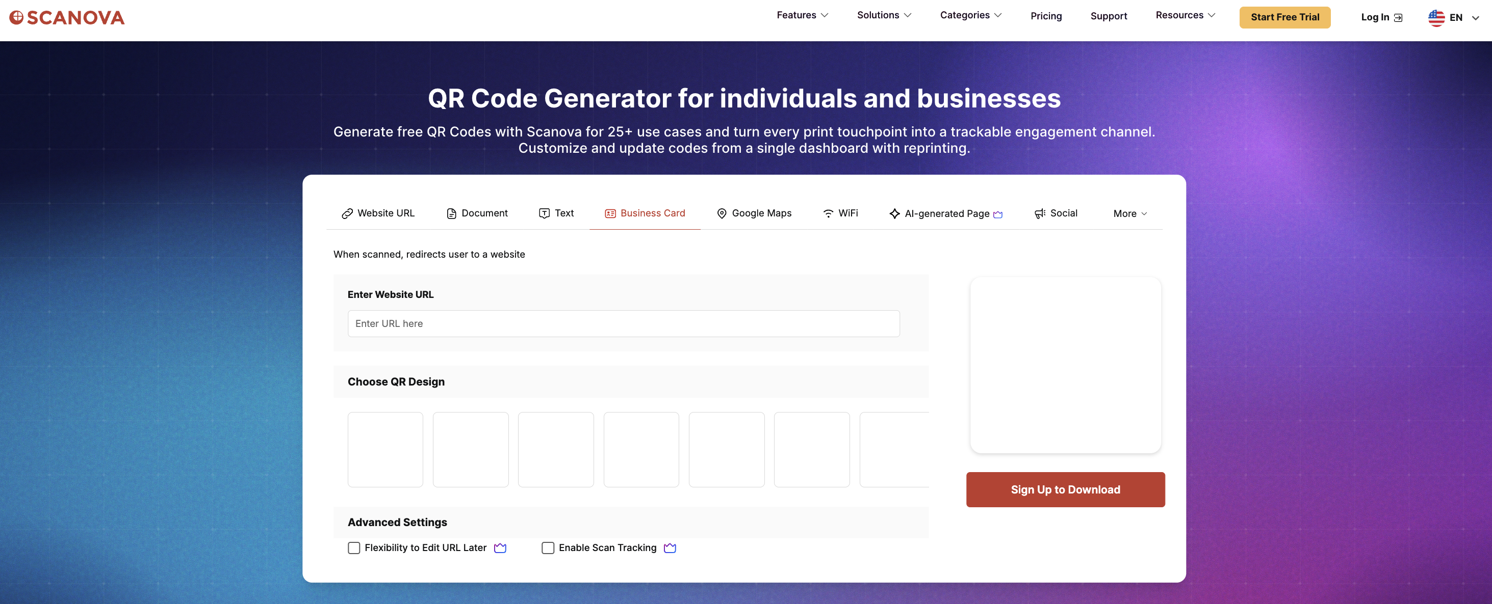Go to the Pricing page

[1046, 16]
